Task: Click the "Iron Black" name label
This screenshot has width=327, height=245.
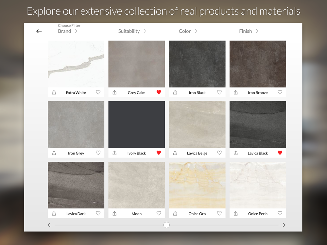Action: click(x=197, y=93)
